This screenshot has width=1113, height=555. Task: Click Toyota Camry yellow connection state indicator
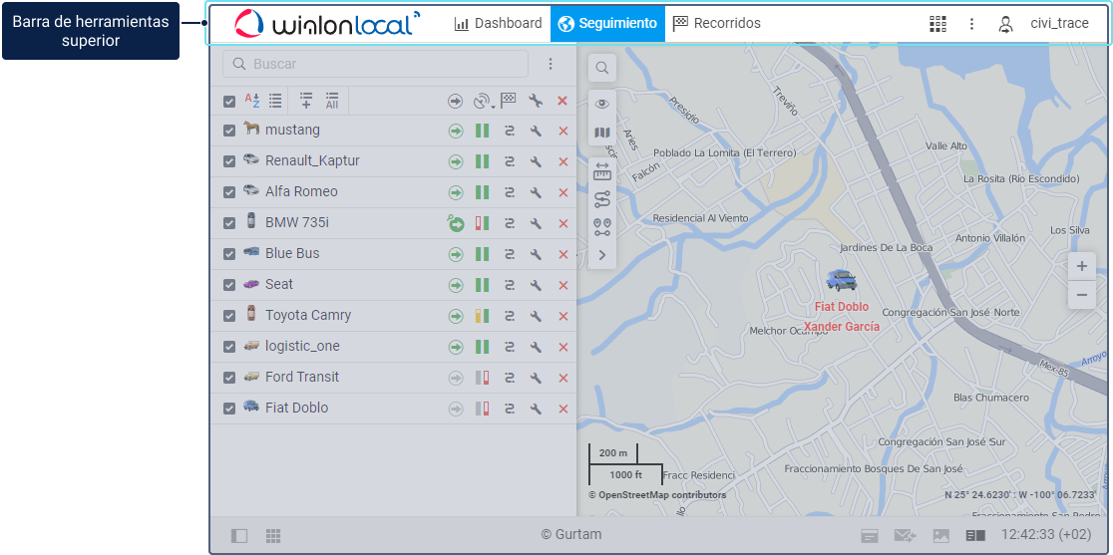tap(482, 316)
